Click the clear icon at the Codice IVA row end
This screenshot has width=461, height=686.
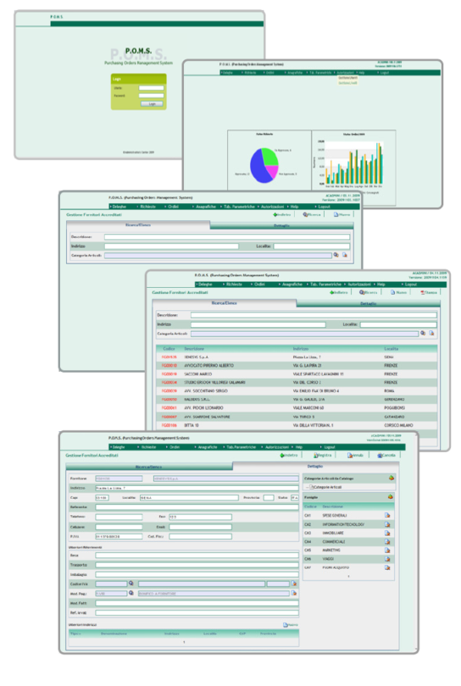pyautogui.click(x=294, y=584)
